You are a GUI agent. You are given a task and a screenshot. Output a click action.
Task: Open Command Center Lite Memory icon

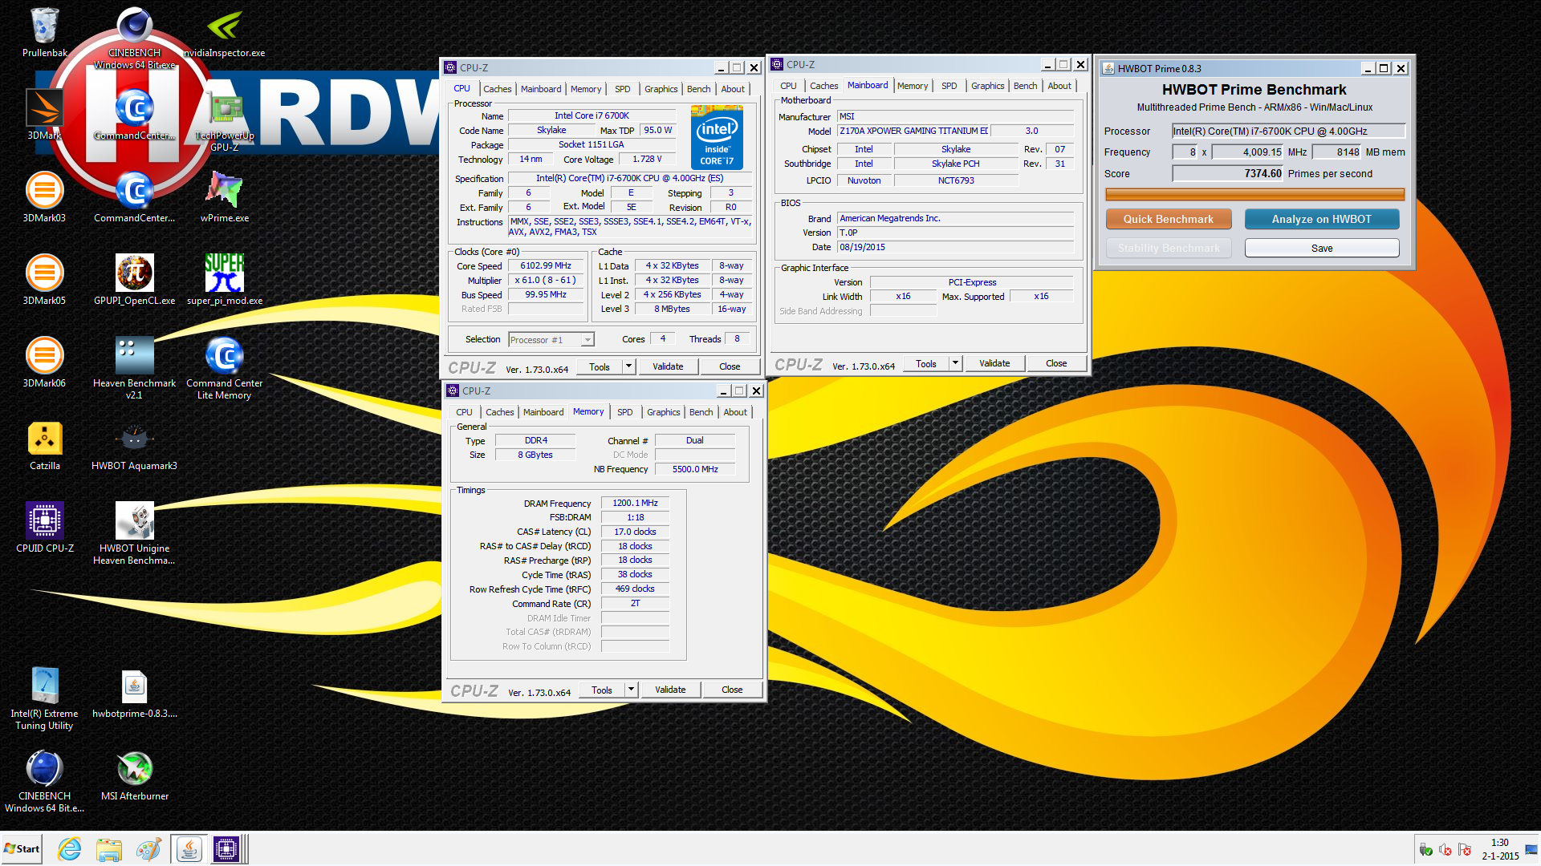pos(225,367)
